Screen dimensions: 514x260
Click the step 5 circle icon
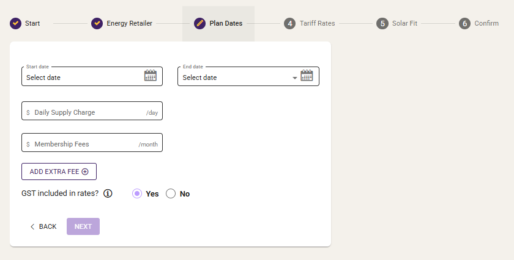(382, 24)
